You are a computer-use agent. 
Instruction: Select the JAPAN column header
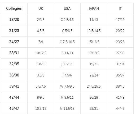point(94,8)
